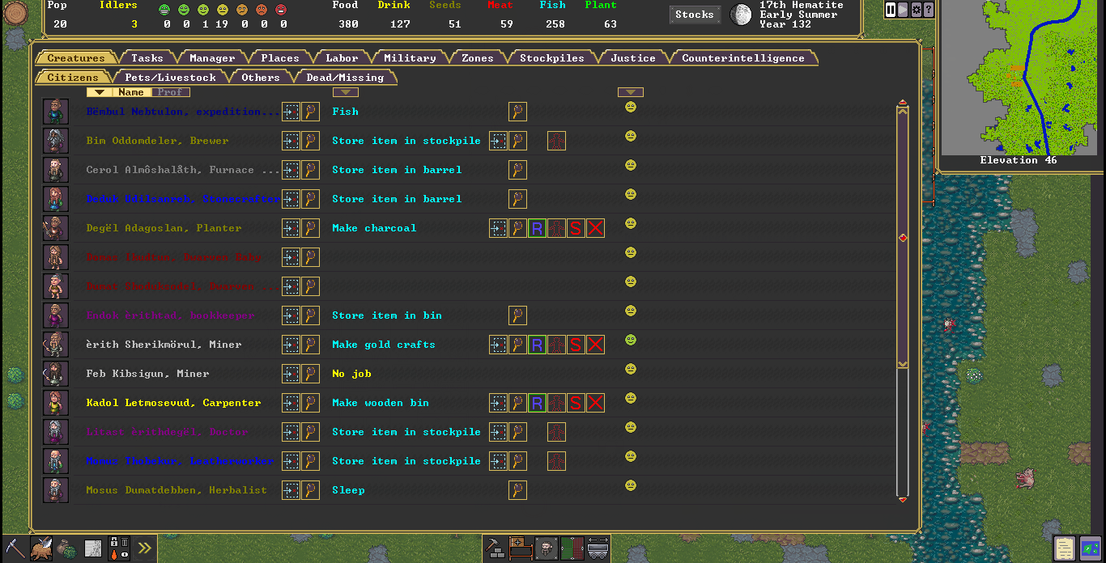Image resolution: width=1106 pixels, height=563 pixels.
Task: Open the Pets/Livestock tab
Action: (x=170, y=78)
